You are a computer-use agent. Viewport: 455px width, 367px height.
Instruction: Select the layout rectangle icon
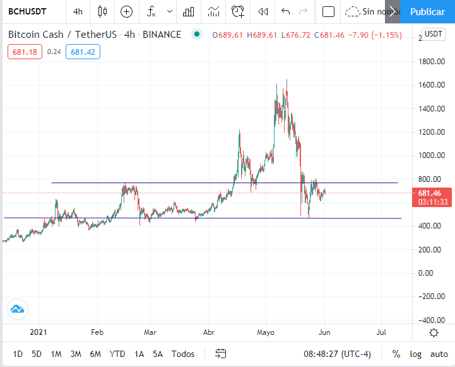point(328,11)
